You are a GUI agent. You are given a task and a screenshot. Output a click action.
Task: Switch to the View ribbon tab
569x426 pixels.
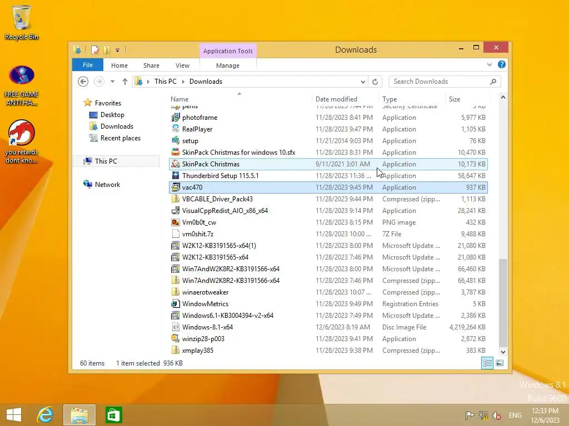click(182, 65)
